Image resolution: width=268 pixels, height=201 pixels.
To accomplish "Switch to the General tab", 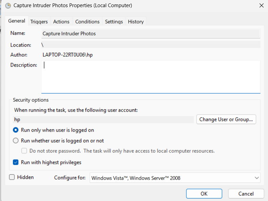I will [x=17, y=21].
